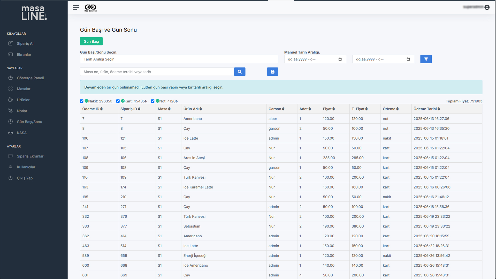Viewport: 496px width, 279px height.
Task: Click the Masa no search input field
Action: tap(157, 72)
